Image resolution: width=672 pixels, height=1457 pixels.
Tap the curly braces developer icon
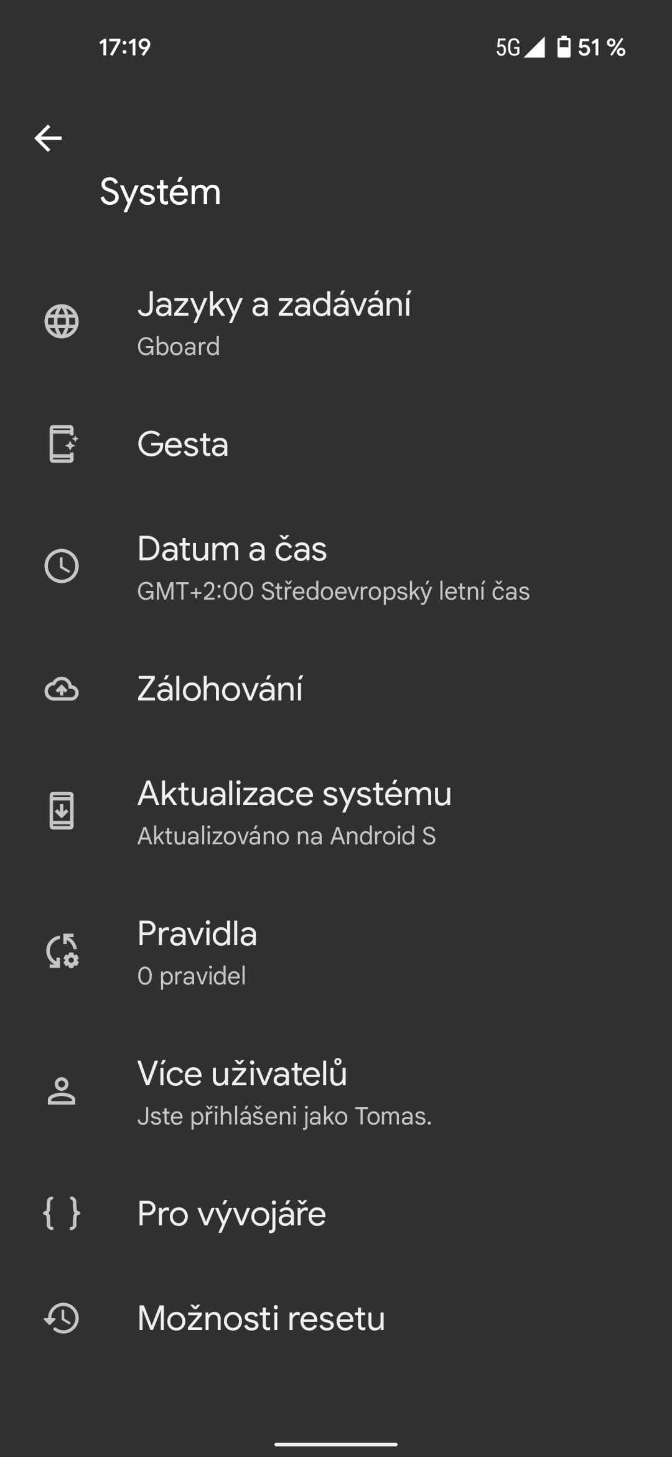[x=62, y=1214]
